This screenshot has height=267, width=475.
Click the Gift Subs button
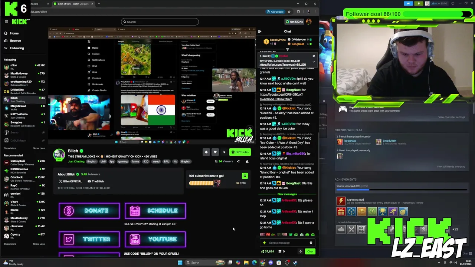[x=239, y=152]
